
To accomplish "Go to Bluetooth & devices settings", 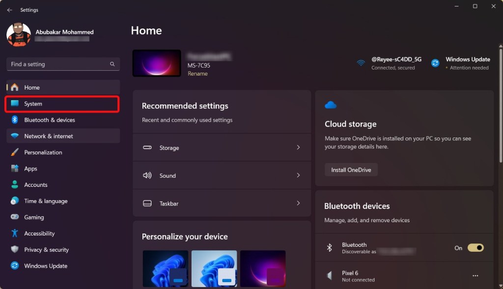I will pyautogui.click(x=63, y=120).
